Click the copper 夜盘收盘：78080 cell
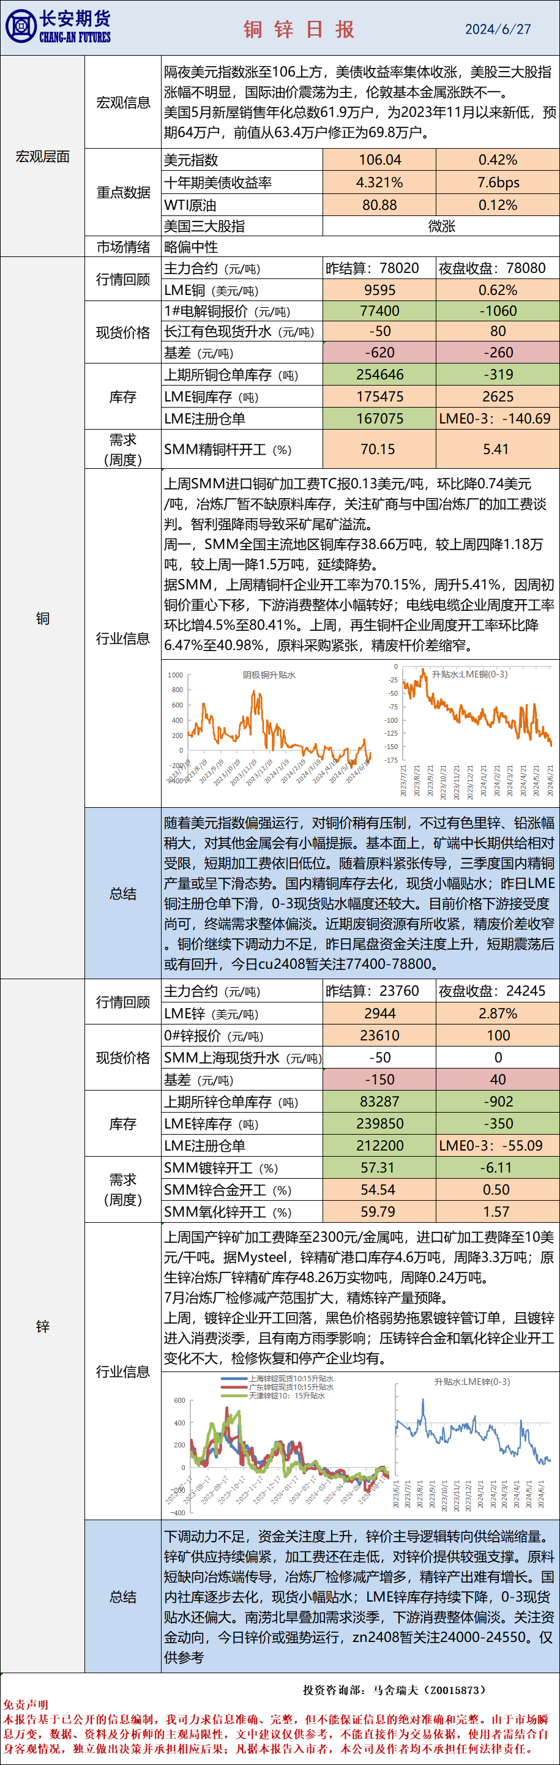The image size is (560, 1765). (x=498, y=268)
